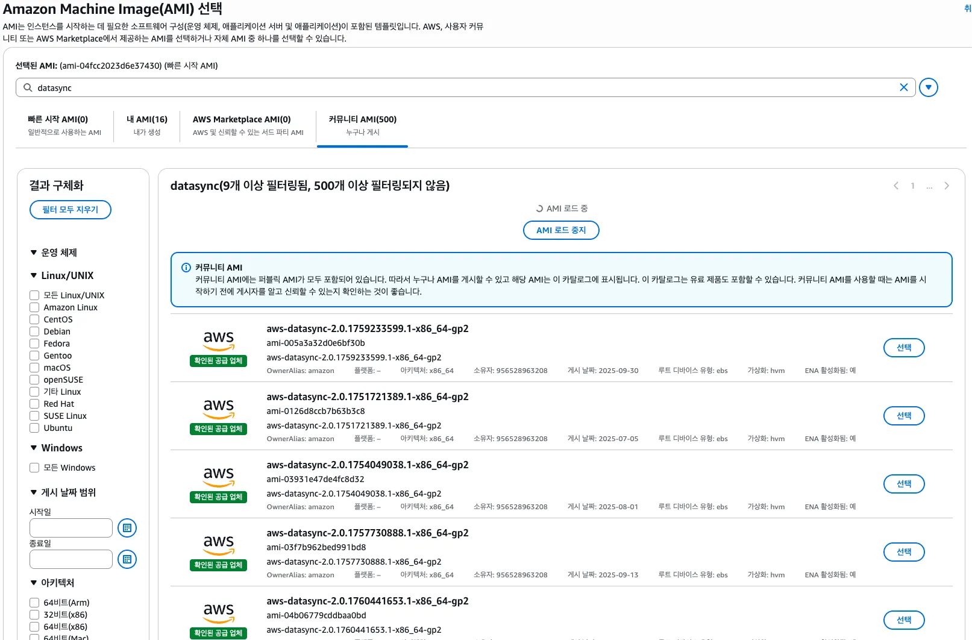972x640 pixels.
Task: Click the 커뮤니티 AMI info icon
Action: tap(186, 268)
